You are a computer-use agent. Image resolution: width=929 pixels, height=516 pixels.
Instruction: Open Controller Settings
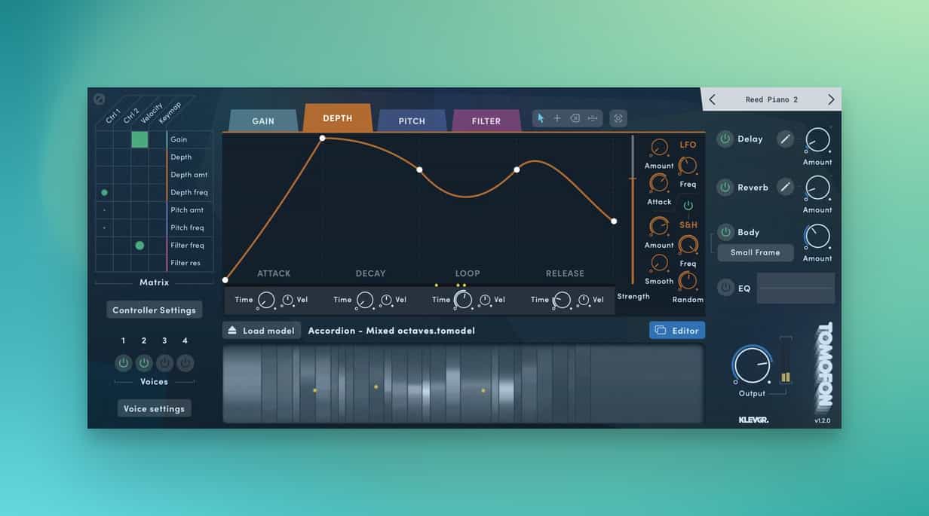154,310
